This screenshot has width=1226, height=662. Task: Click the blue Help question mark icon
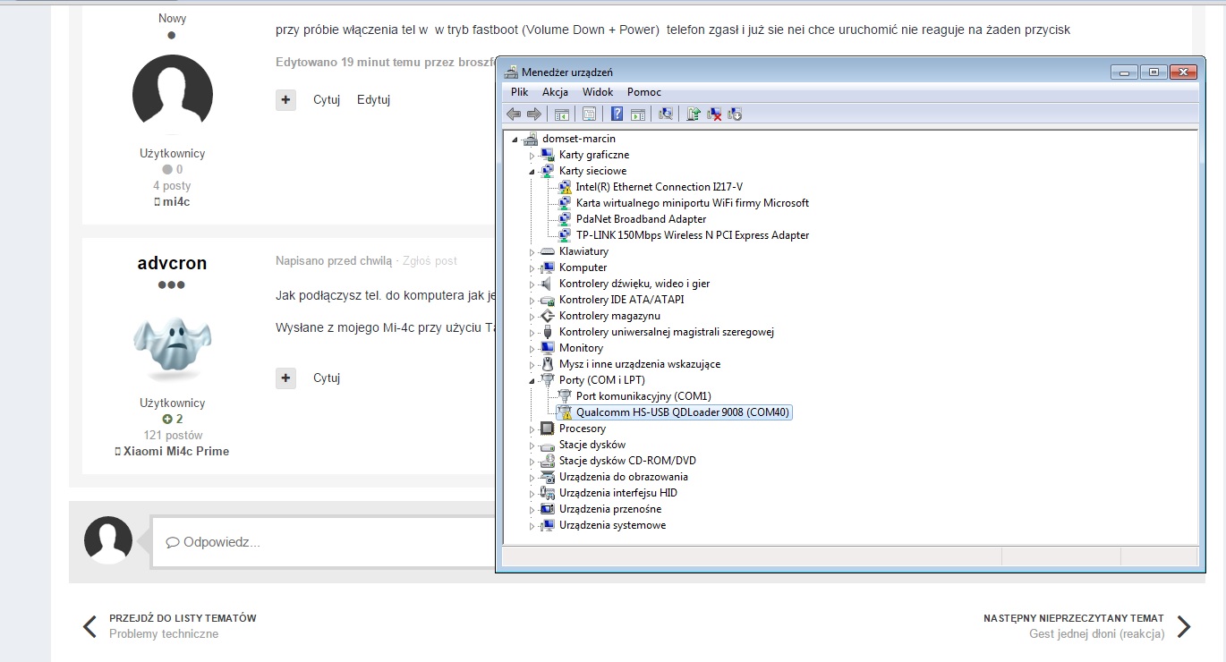click(617, 114)
